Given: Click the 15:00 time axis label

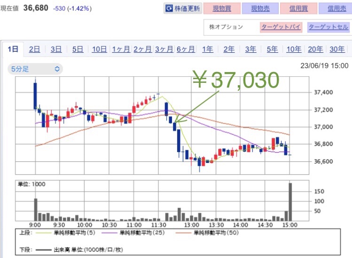Looking at the screenshot, I should [290, 225].
